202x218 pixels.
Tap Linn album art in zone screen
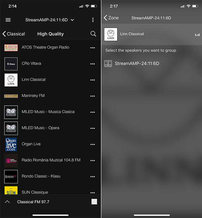pyautogui.click(x=111, y=34)
